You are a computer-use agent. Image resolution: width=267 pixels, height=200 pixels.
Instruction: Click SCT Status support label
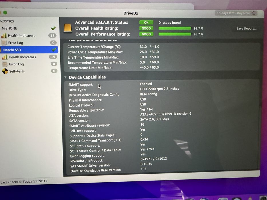85,146
